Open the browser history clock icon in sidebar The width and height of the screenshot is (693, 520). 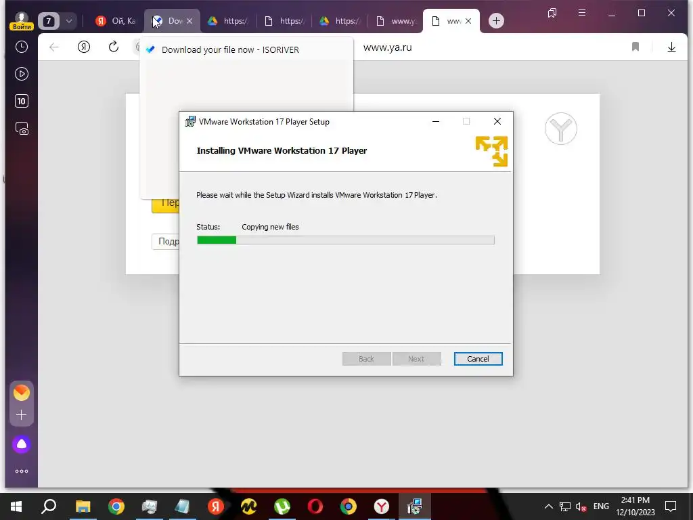pyautogui.click(x=21, y=47)
